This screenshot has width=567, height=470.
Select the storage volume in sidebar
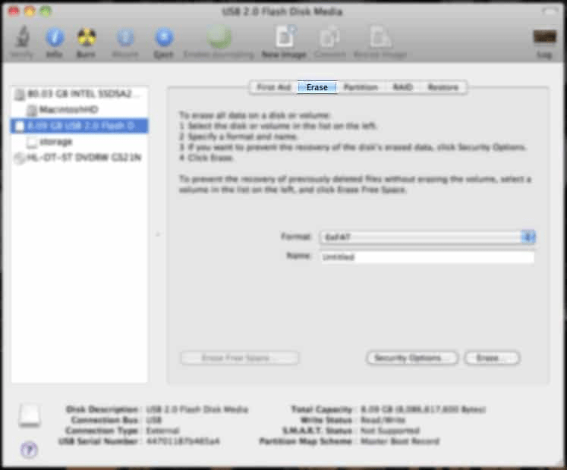79,142
